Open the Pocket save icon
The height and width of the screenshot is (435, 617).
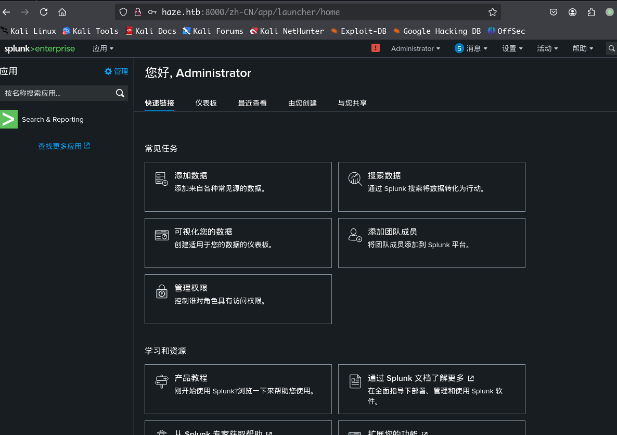click(553, 12)
